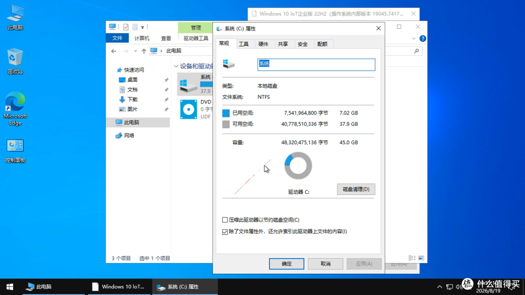Switch to the 安全 properties tab

[x=302, y=44]
